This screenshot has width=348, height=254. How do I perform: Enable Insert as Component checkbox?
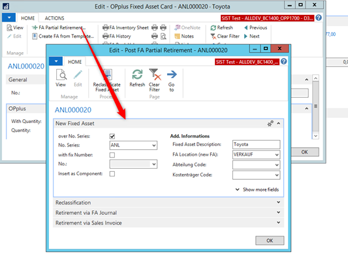(112, 174)
